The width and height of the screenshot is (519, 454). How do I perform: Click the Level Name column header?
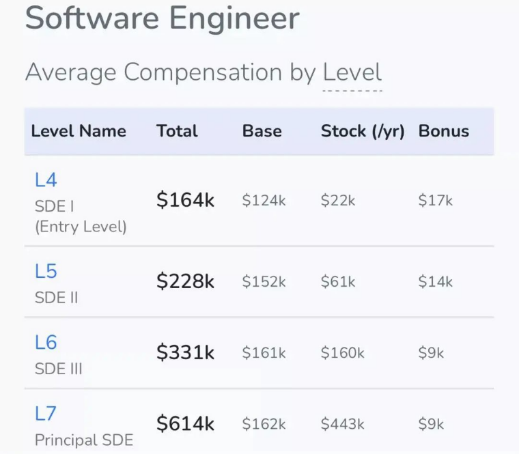pyautogui.click(x=79, y=131)
